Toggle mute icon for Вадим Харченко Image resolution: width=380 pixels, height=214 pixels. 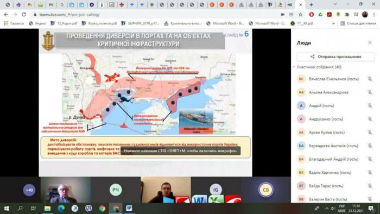(370, 172)
